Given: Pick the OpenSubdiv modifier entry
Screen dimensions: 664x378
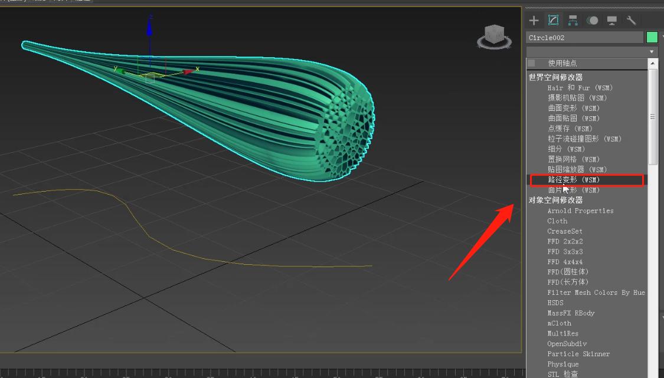Looking at the screenshot, I should pos(567,344).
